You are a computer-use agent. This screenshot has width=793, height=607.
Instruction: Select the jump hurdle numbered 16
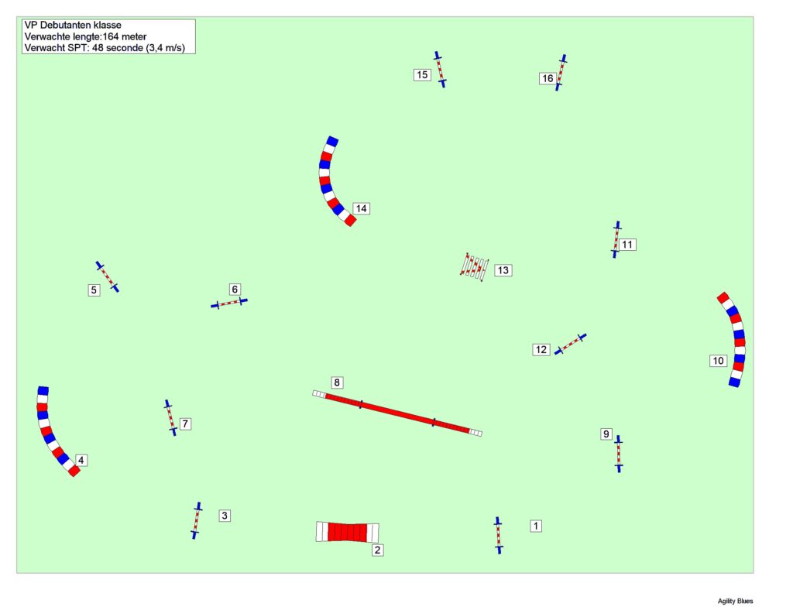click(561, 72)
